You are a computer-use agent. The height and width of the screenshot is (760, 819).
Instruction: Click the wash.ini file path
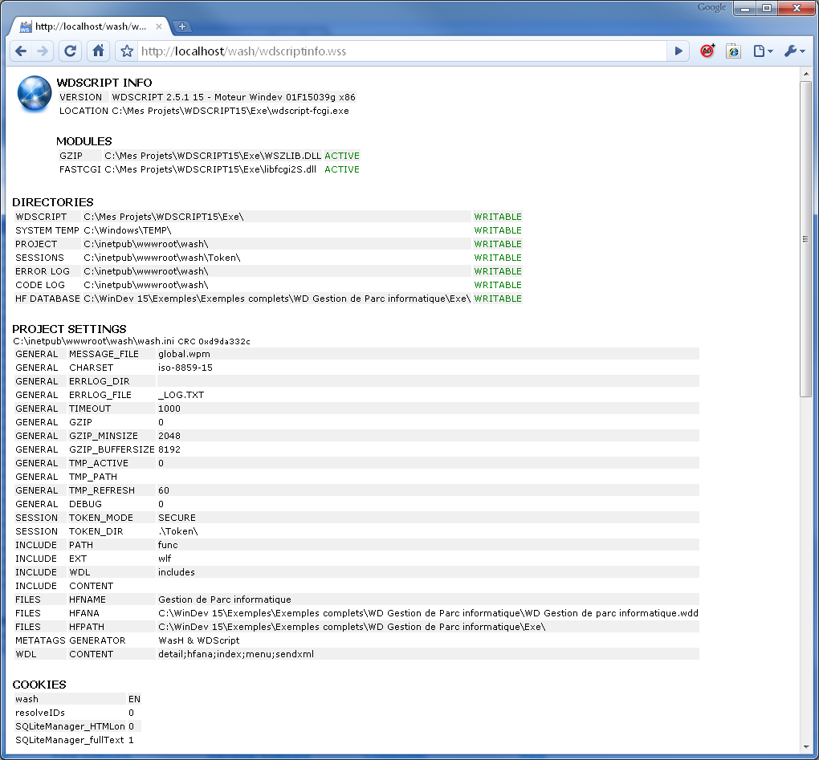(93, 341)
